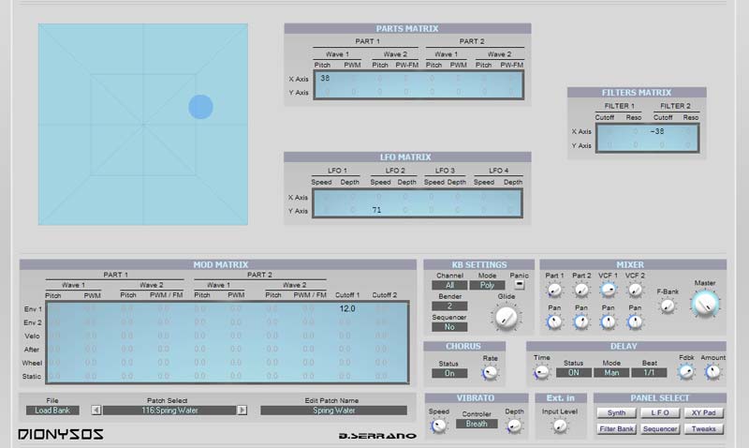Open the KB Mode Poly selector
Viewport: 749px width, 448px height.
pyautogui.click(x=487, y=285)
